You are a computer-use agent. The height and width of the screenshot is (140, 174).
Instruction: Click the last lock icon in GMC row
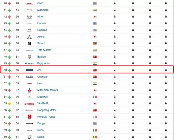point(166,3)
